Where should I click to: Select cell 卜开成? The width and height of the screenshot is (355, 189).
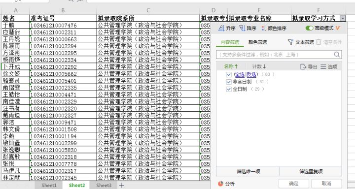click(16, 67)
